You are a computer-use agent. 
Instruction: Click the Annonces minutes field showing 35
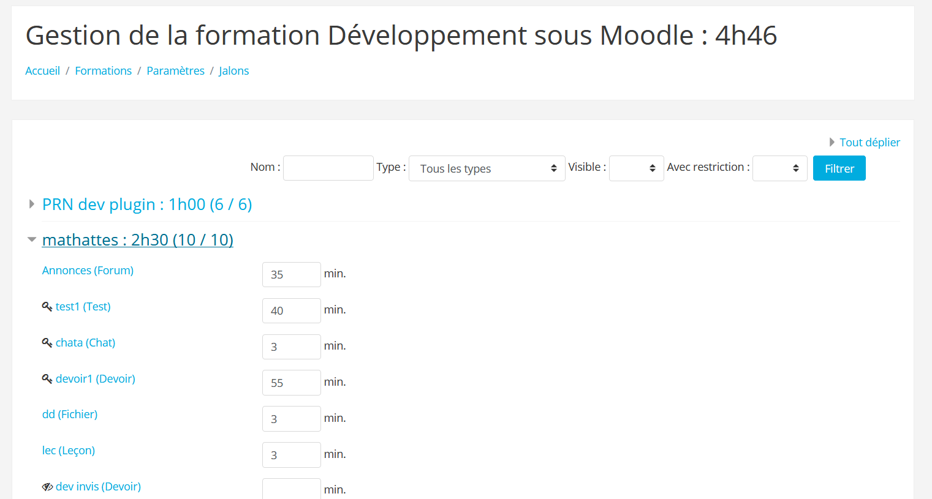(291, 274)
